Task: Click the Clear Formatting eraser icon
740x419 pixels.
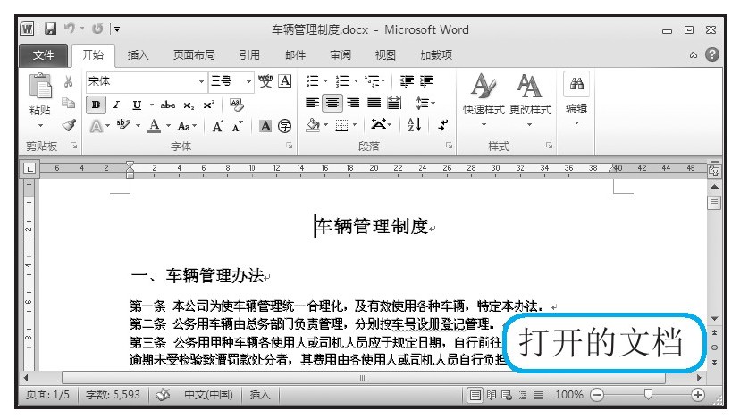Action: 237,105
